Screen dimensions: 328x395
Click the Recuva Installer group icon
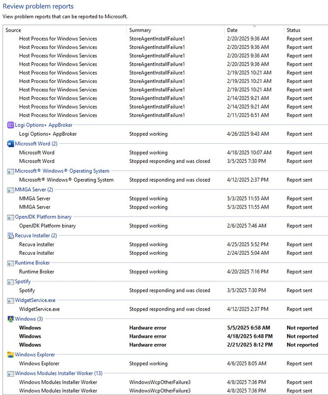(10, 236)
